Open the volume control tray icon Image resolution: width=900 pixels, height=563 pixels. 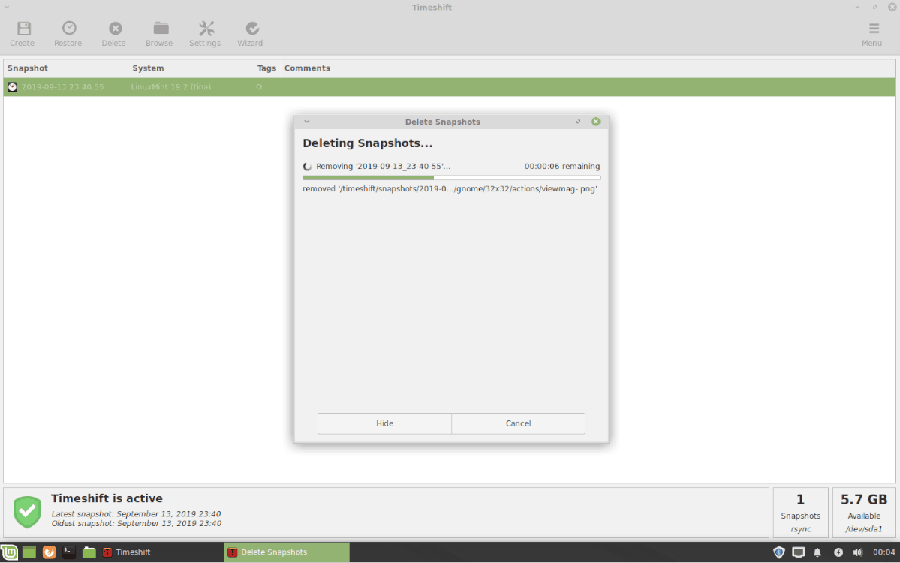click(858, 552)
